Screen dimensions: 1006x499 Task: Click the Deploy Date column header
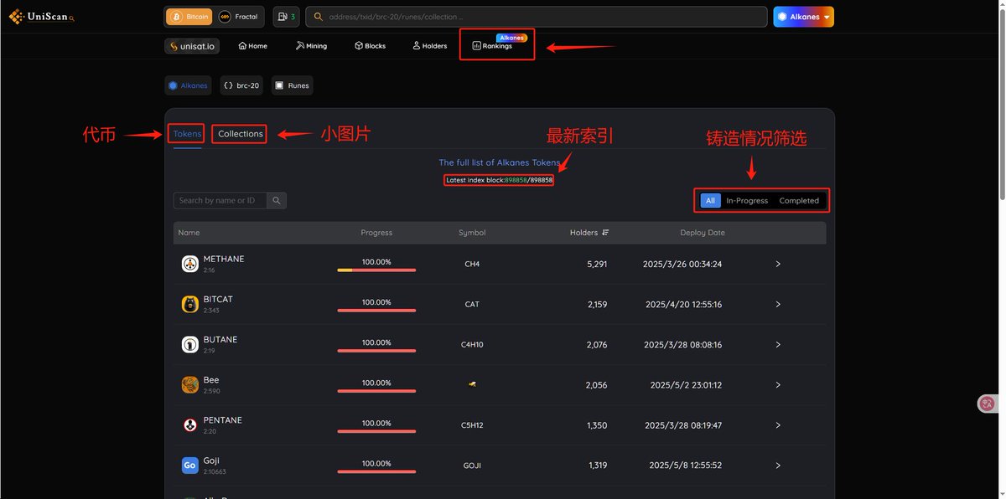coord(703,232)
